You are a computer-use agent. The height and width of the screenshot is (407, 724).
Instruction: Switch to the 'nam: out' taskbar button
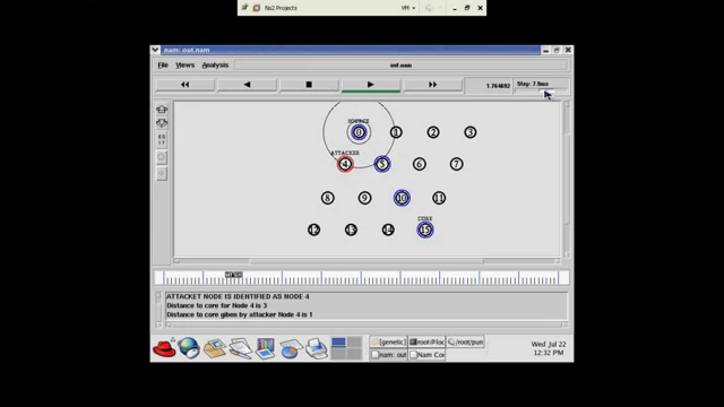(388, 354)
